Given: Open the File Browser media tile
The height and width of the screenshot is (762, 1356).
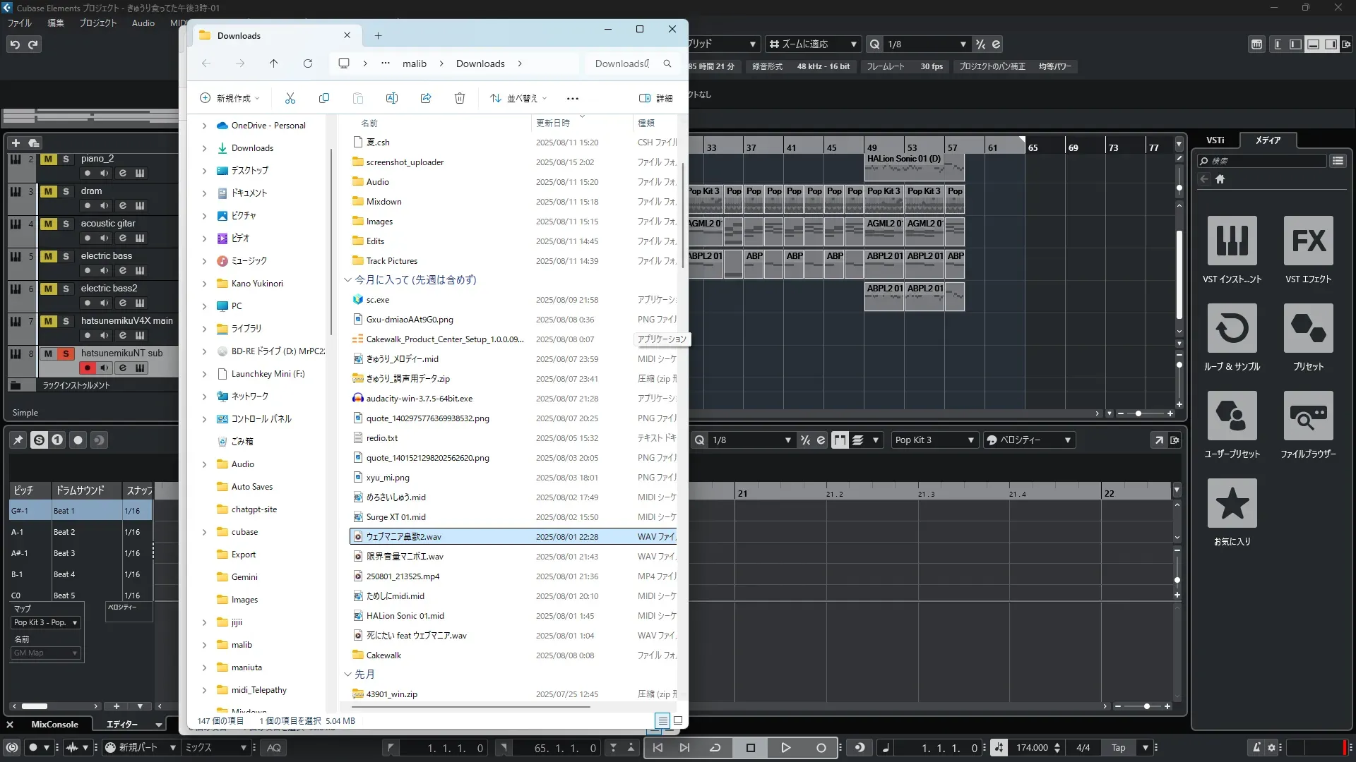Looking at the screenshot, I should click(x=1308, y=416).
